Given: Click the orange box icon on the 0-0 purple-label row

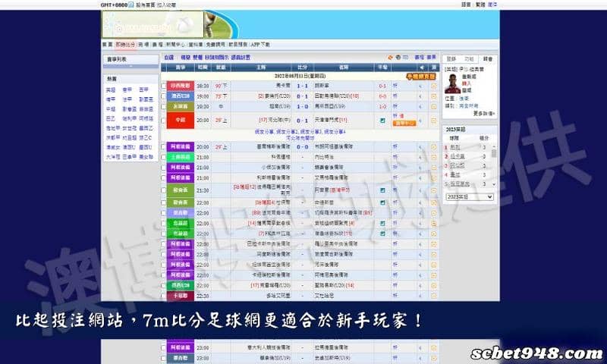Looking at the screenshot, I should coord(433,147).
